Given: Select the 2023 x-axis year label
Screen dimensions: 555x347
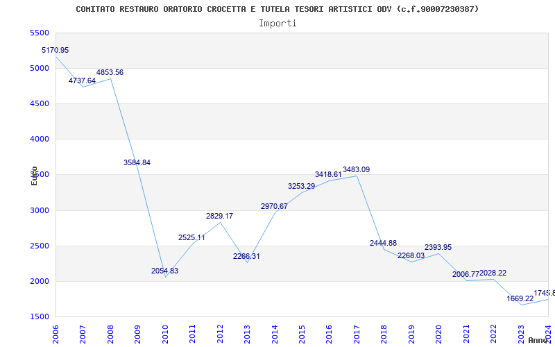Looking at the screenshot, I should 521,334.
